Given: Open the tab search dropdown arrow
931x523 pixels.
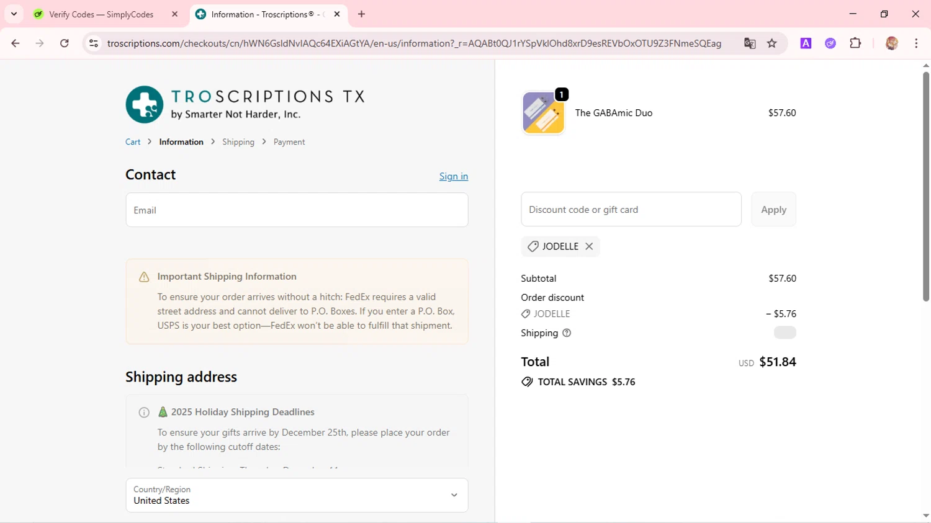Looking at the screenshot, I should [14, 14].
